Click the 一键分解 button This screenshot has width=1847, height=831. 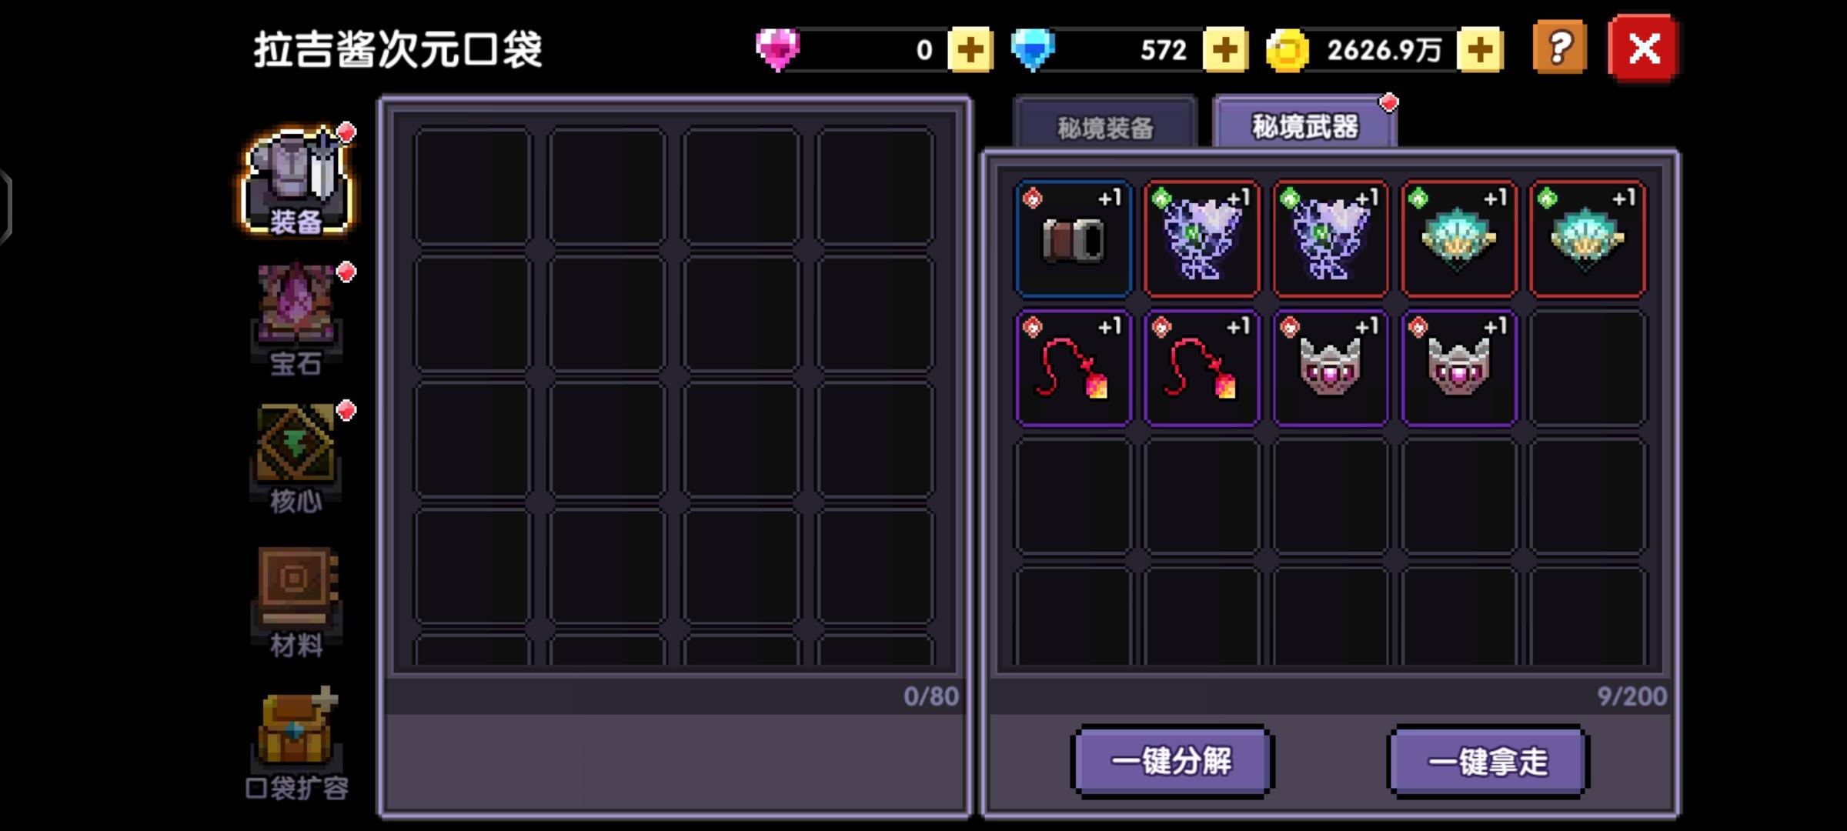[1172, 761]
